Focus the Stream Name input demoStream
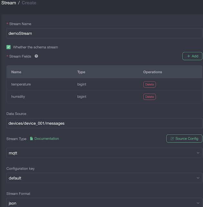The width and height of the screenshot is (203, 207). [x=104, y=33]
